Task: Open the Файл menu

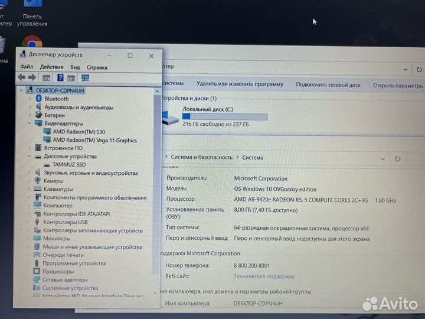Action: [27, 67]
